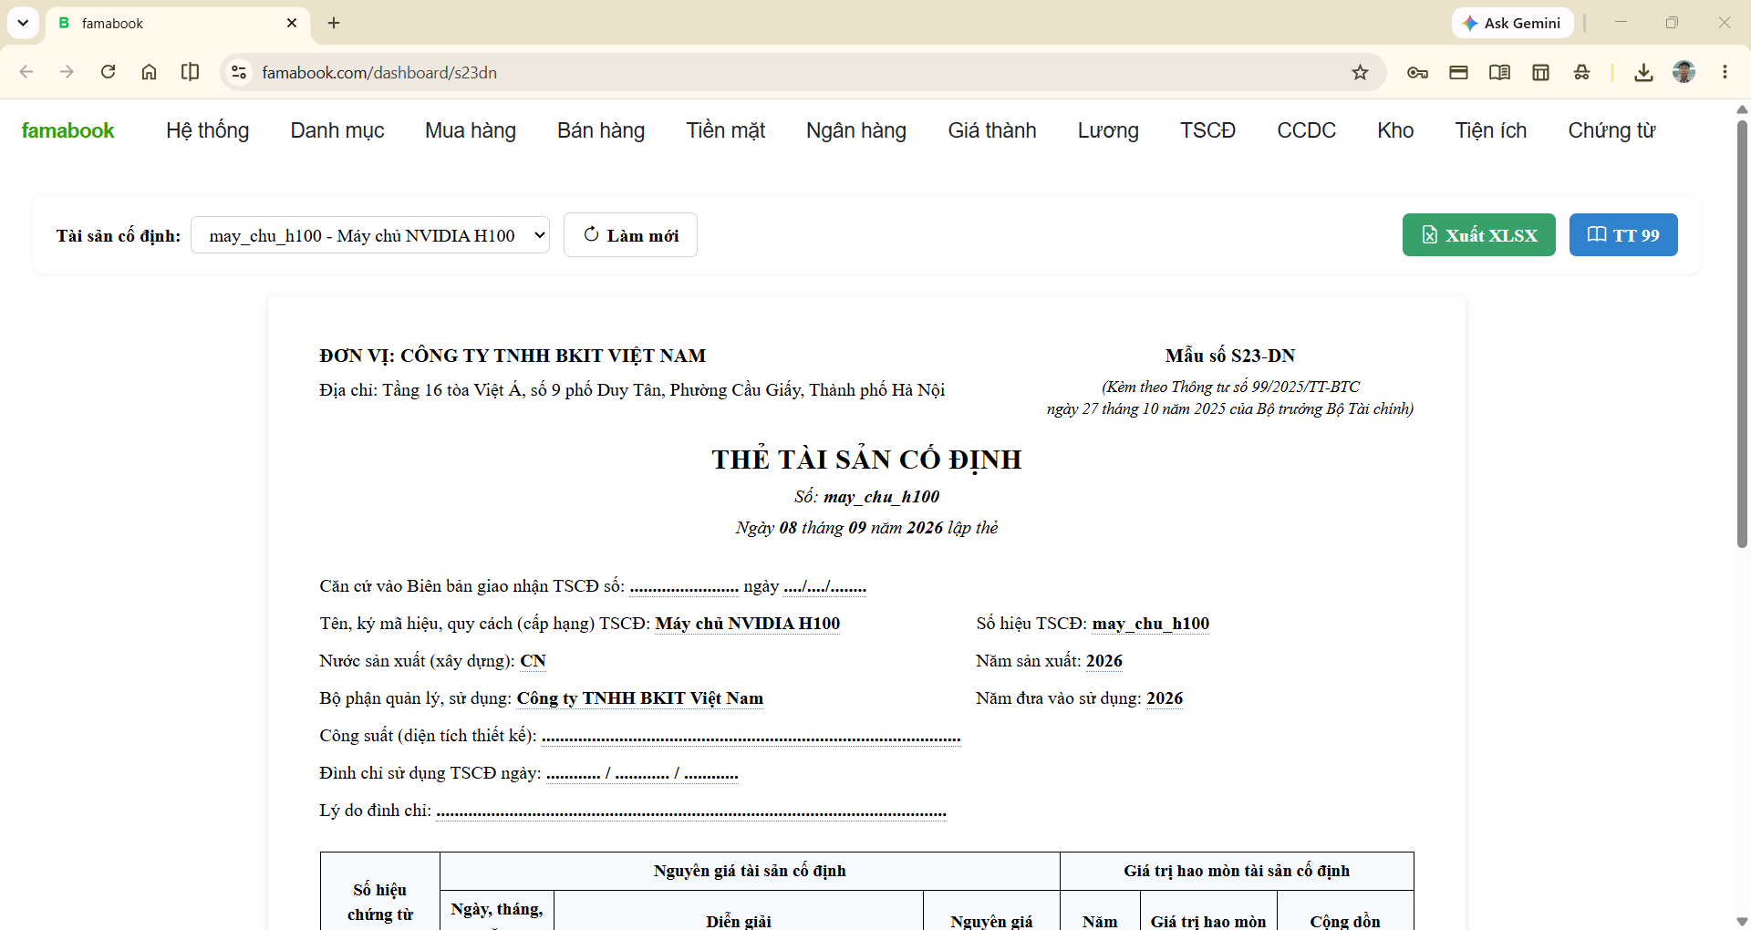Click the 'Nguyên giá tài sản cố định' table header
This screenshot has width=1751, height=930.
[x=750, y=871]
